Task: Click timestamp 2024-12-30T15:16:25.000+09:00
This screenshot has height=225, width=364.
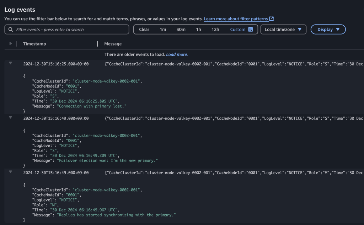Action: click(x=56, y=64)
